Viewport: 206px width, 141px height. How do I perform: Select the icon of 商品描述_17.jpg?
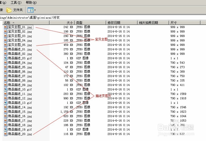pyautogui.click(x=6, y=121)
